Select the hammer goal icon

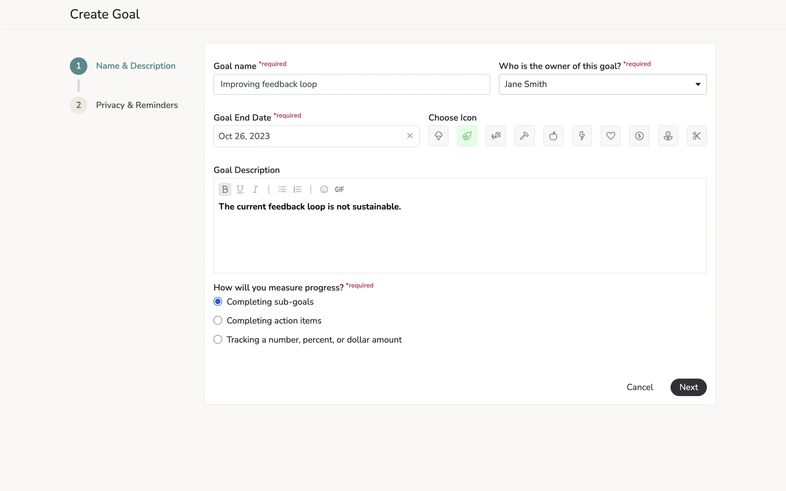click(x=524, y=136)
